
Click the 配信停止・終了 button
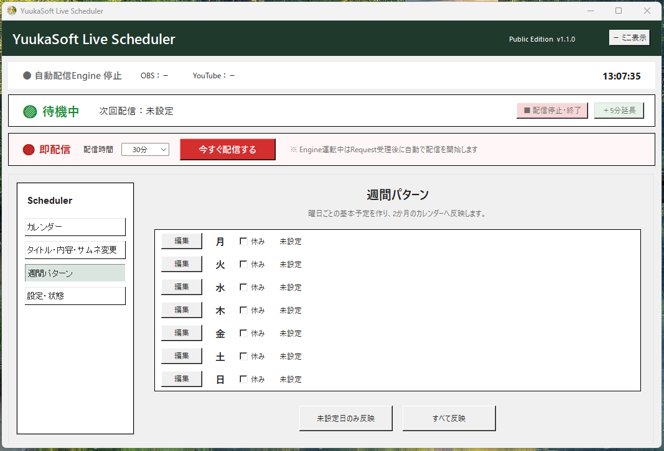click(552, 111)
